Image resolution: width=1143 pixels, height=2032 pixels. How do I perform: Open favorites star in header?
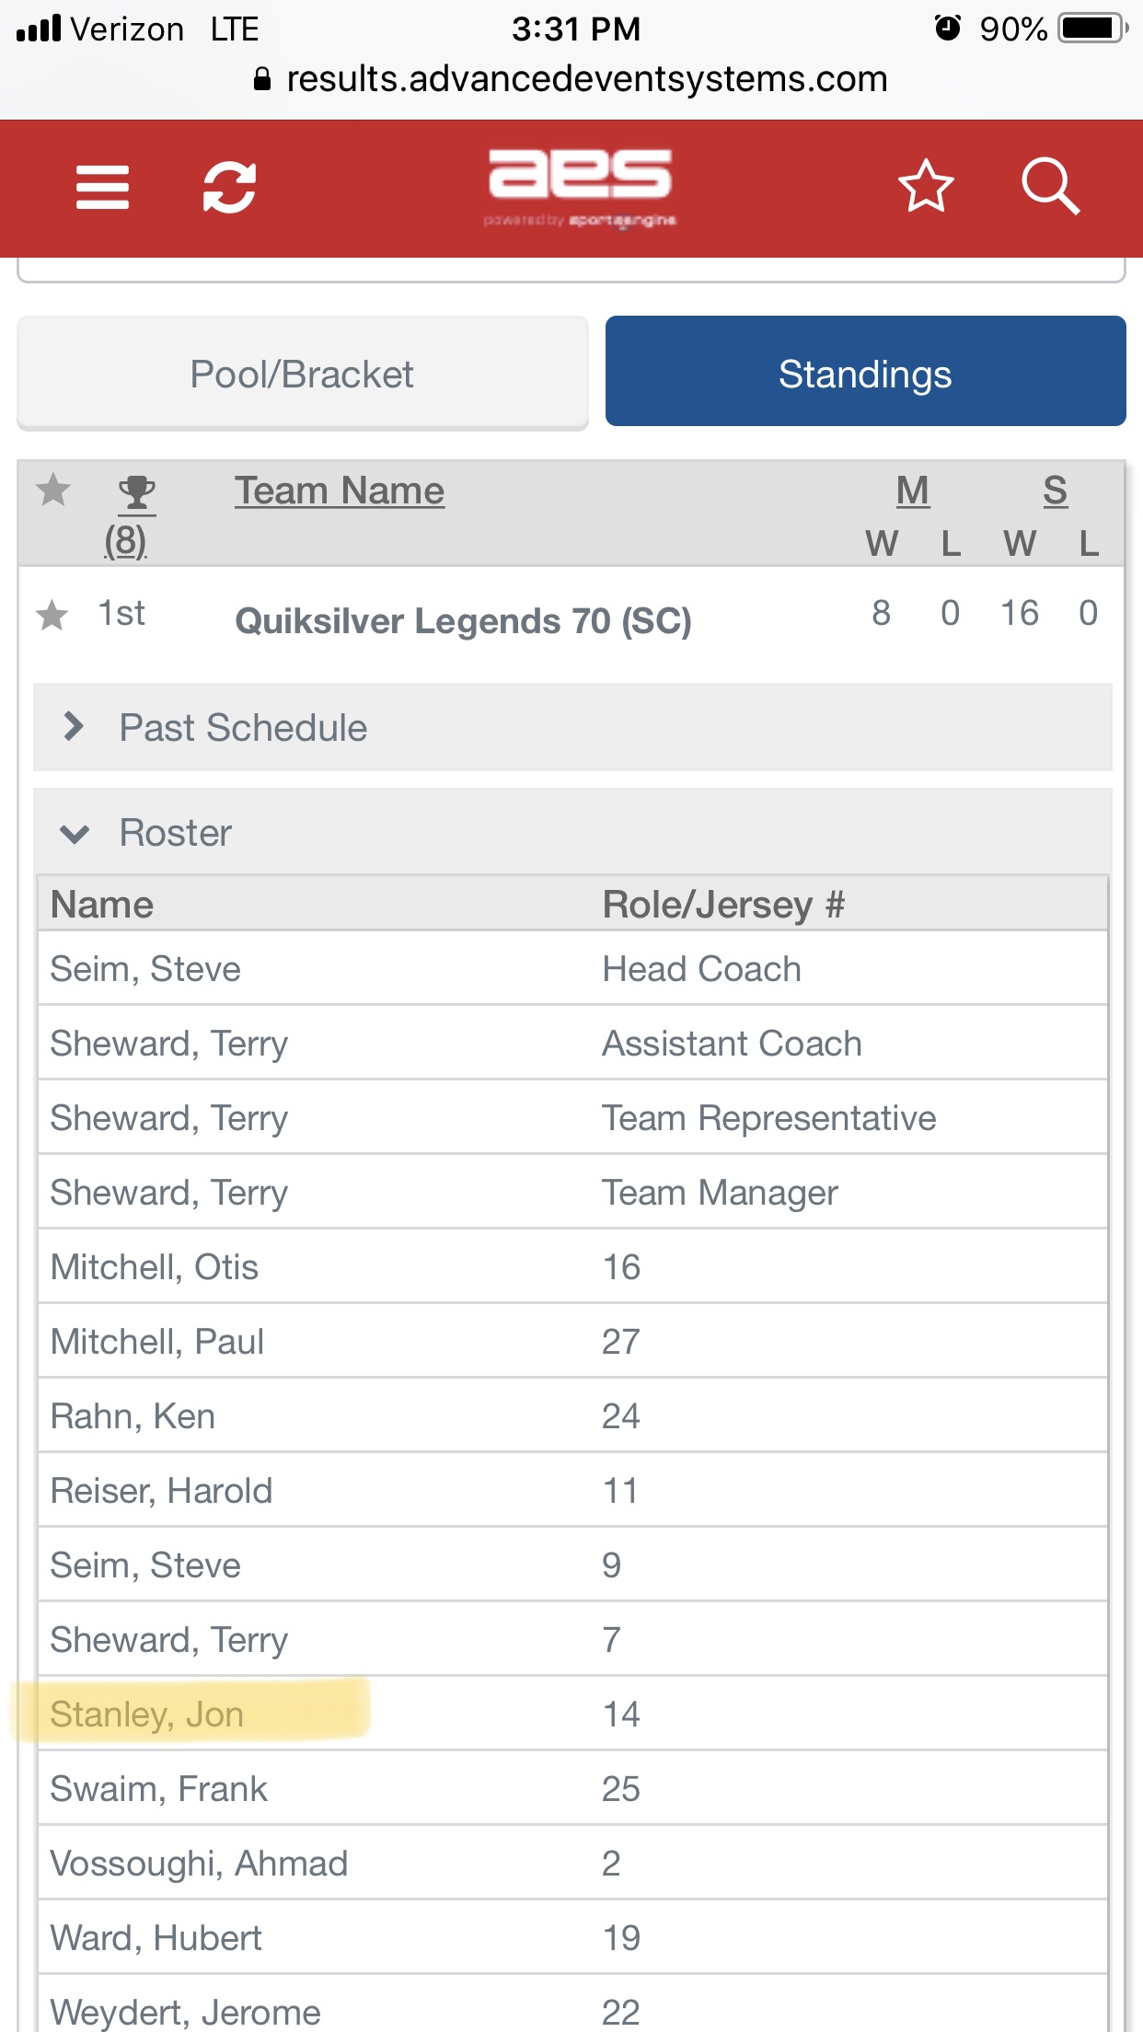pyautogui.click(x=925, y=187)
